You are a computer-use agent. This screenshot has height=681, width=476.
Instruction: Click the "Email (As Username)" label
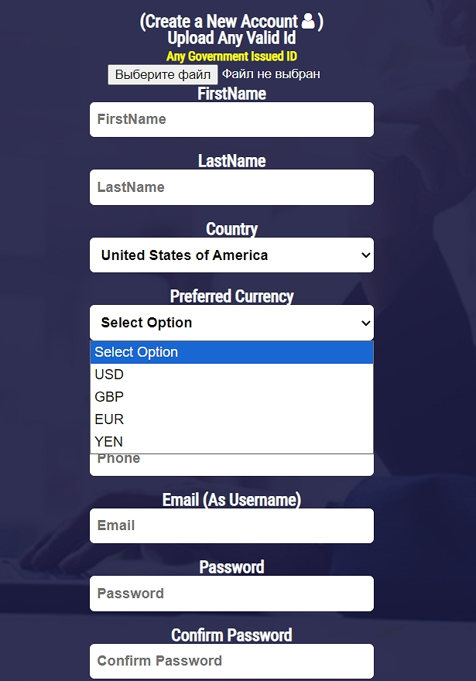point(231,500)
